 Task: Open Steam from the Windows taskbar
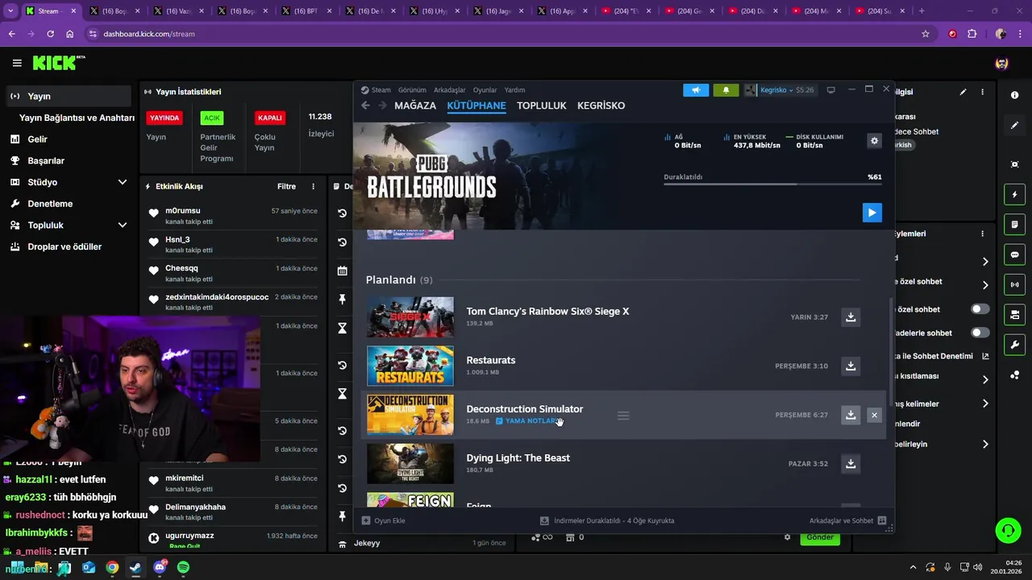pyautogui.click(x=135, y=567)
